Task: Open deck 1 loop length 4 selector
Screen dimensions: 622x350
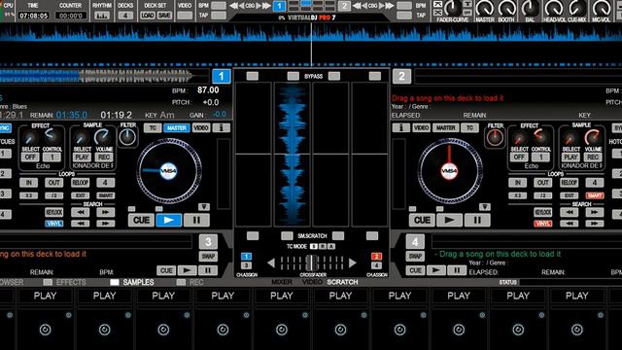Action: [106, 183]
